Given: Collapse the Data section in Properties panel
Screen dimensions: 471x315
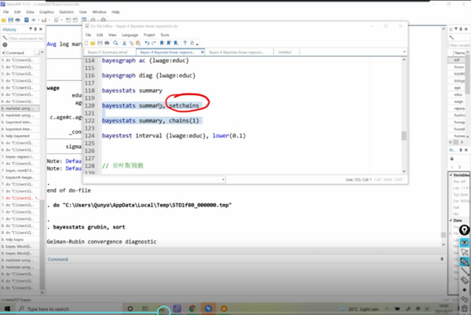Looking at the screenshot, I should [451, 220].
